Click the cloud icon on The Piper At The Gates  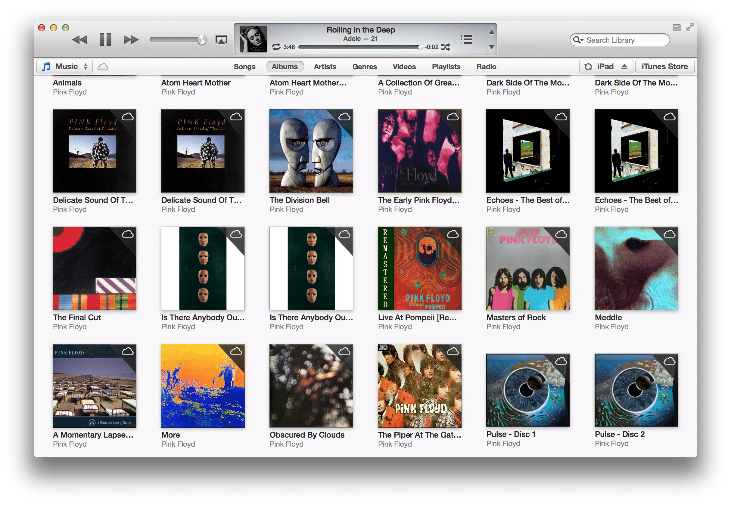[x=453, y=351]
